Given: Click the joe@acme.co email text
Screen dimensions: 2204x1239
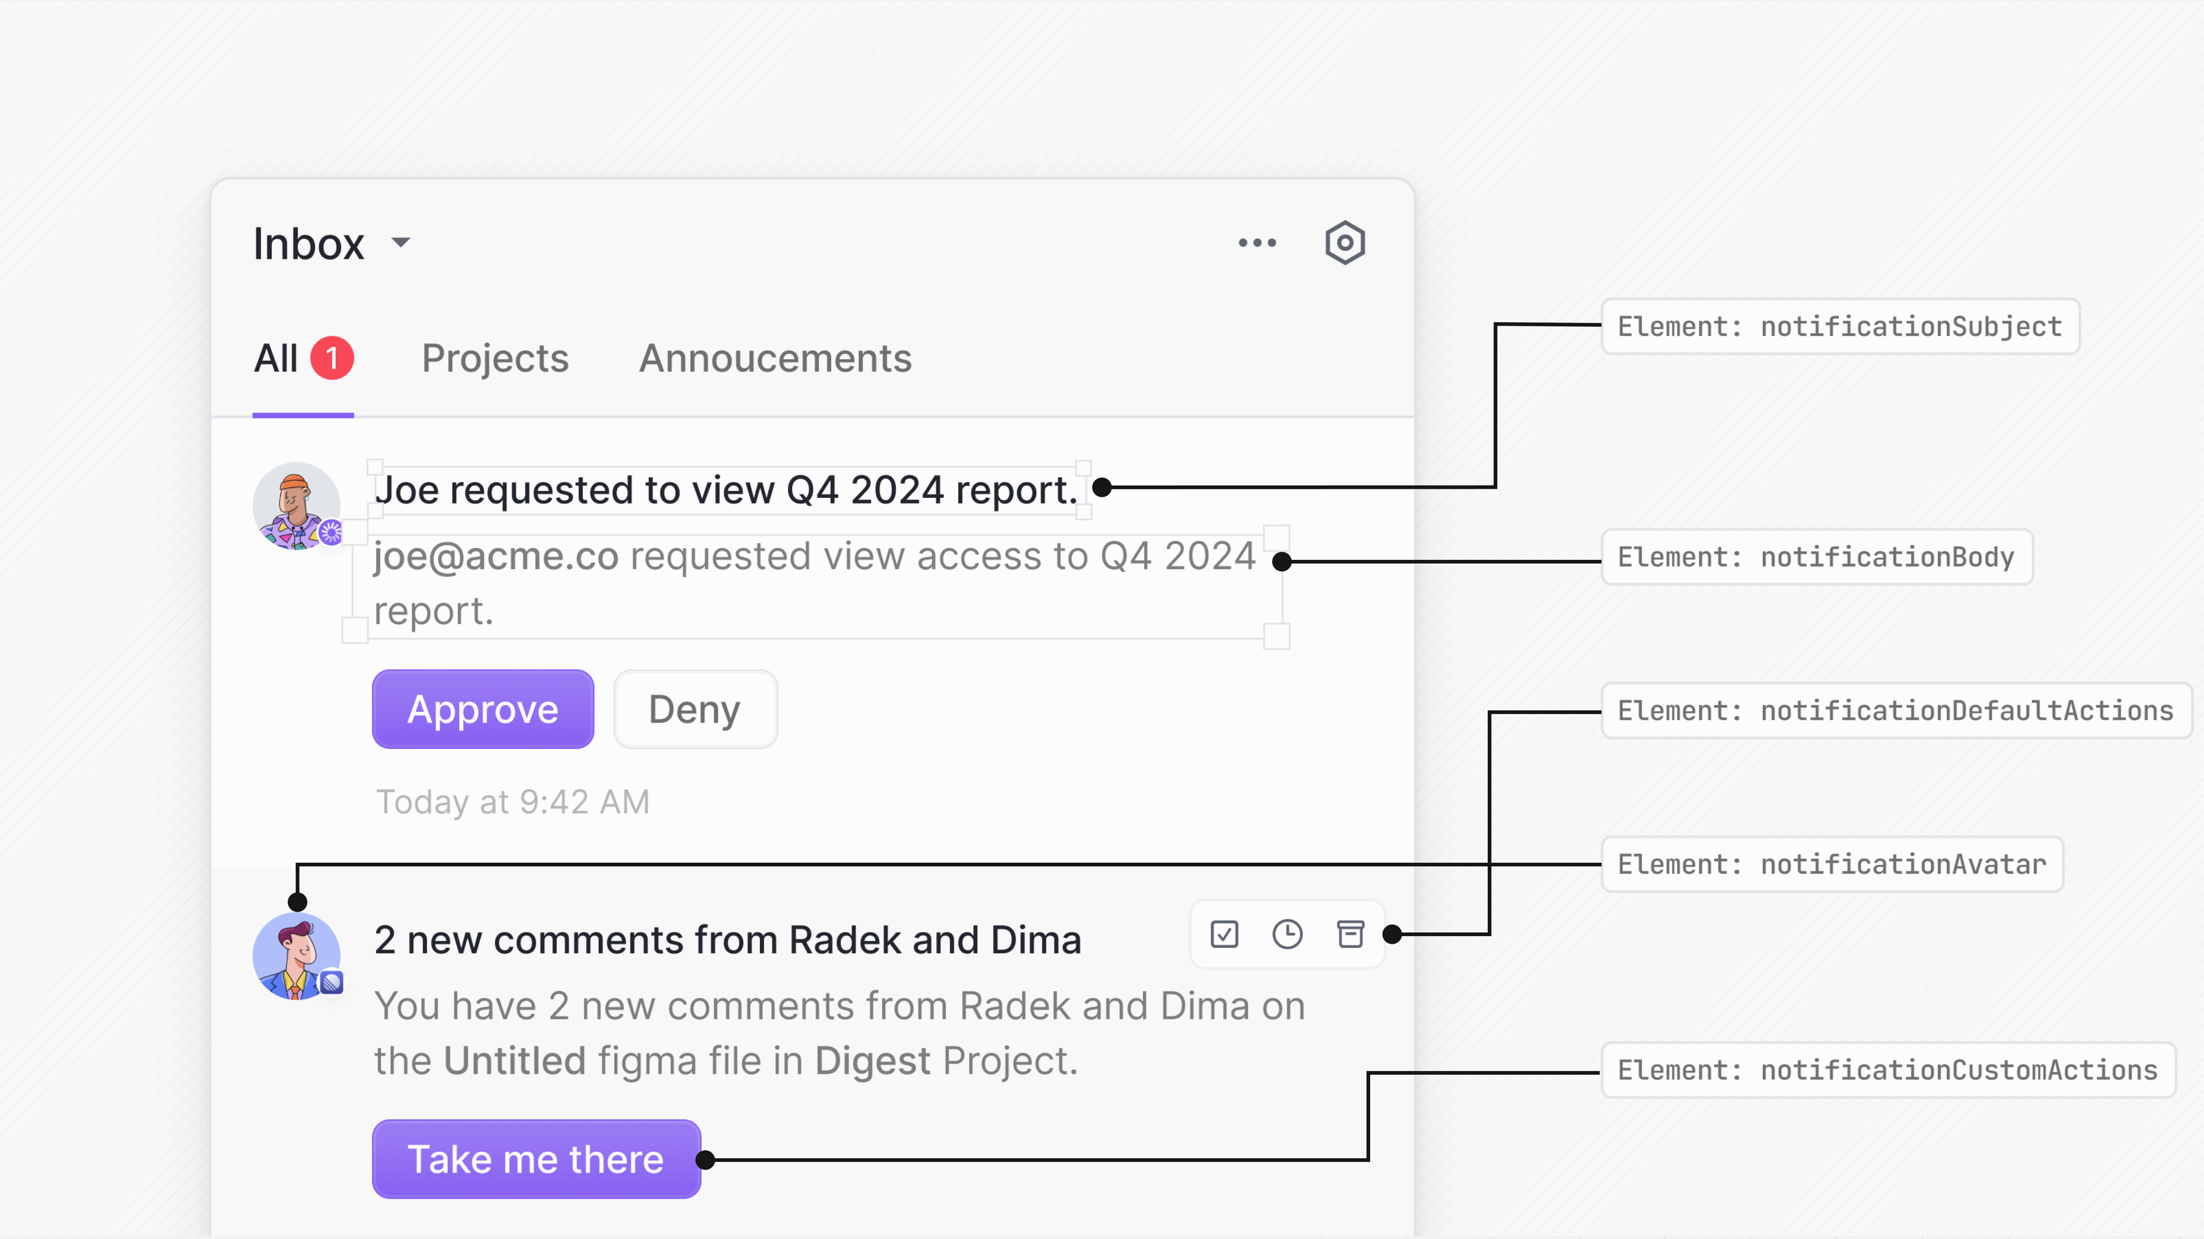Looking at the screenshot, I should click(x=496, y=556).
